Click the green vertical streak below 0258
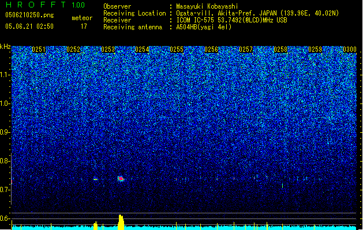 tap(282, 186)
